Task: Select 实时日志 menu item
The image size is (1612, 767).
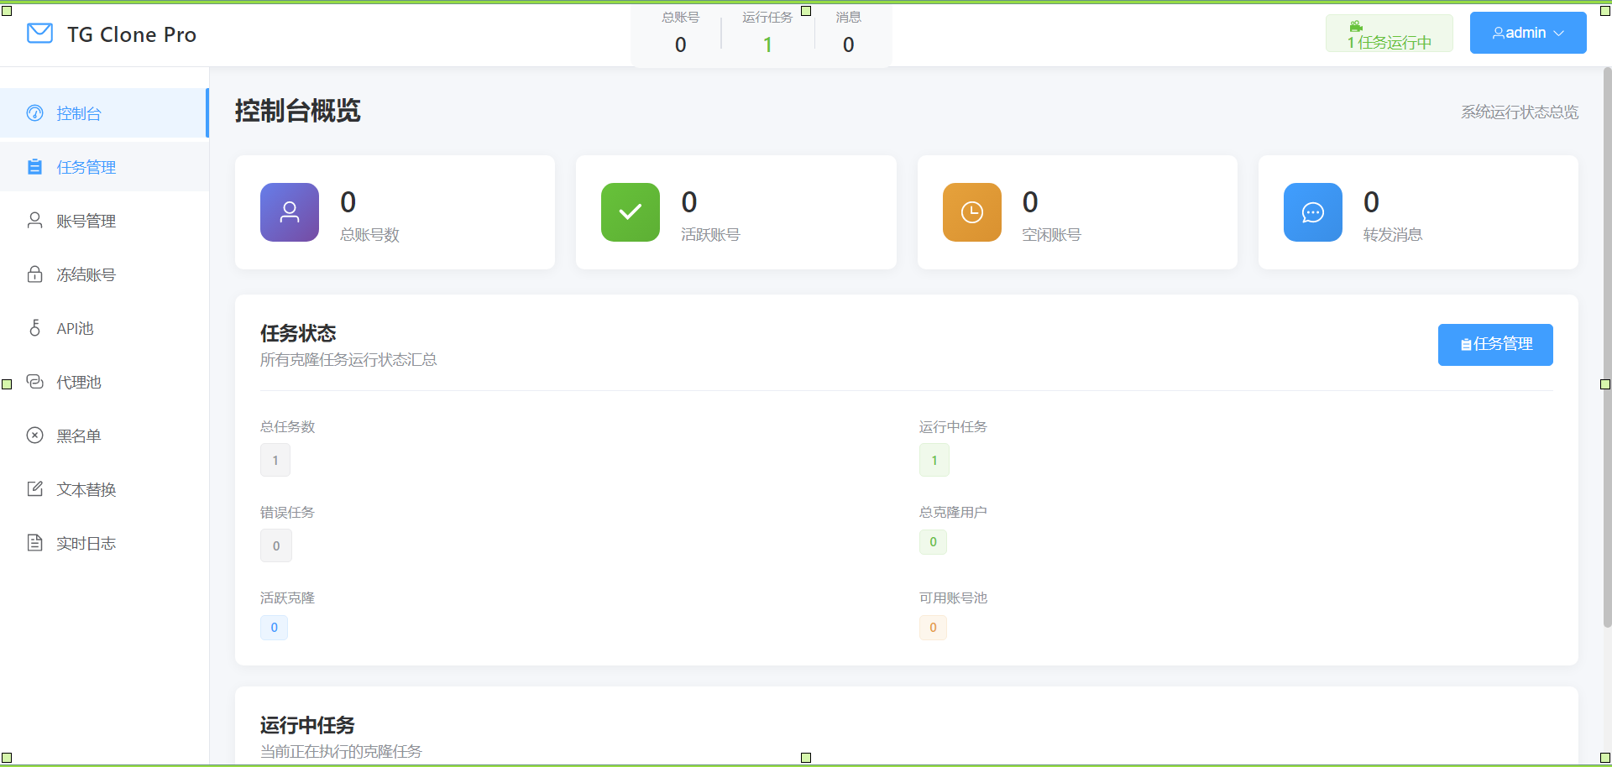Action: click(104, 543)
